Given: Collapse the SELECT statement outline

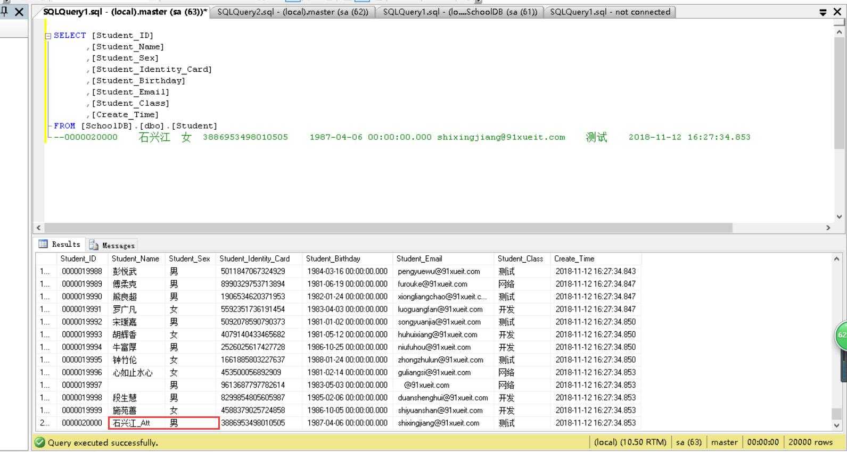Looking at the screenshot, I should 48,36.
